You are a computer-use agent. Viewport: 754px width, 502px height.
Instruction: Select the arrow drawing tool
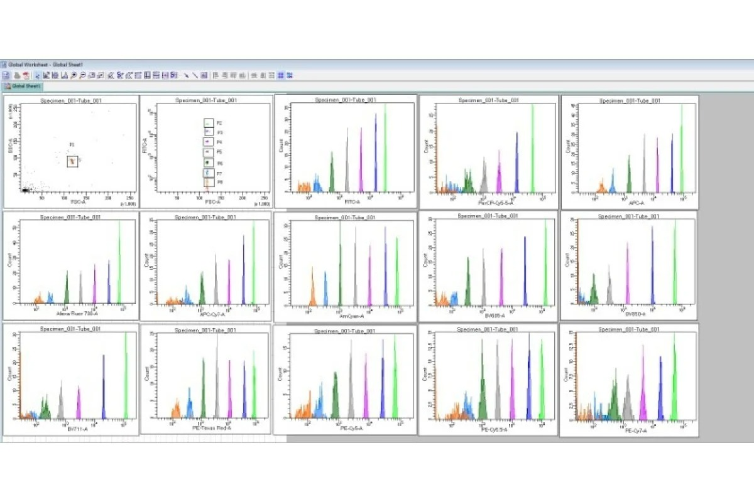186,75
